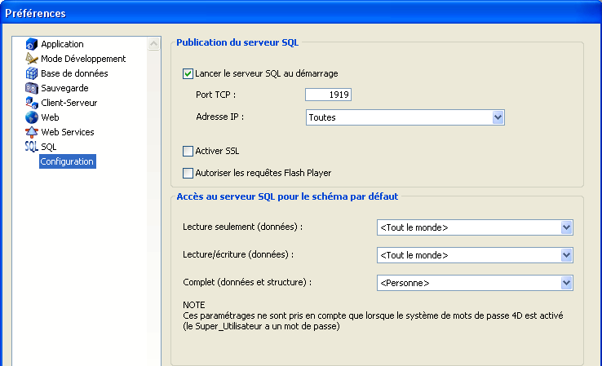Open the Lecture seulement dropdown
The height and width of the screenshot is (366, 602).
click(x=567, y=227)
